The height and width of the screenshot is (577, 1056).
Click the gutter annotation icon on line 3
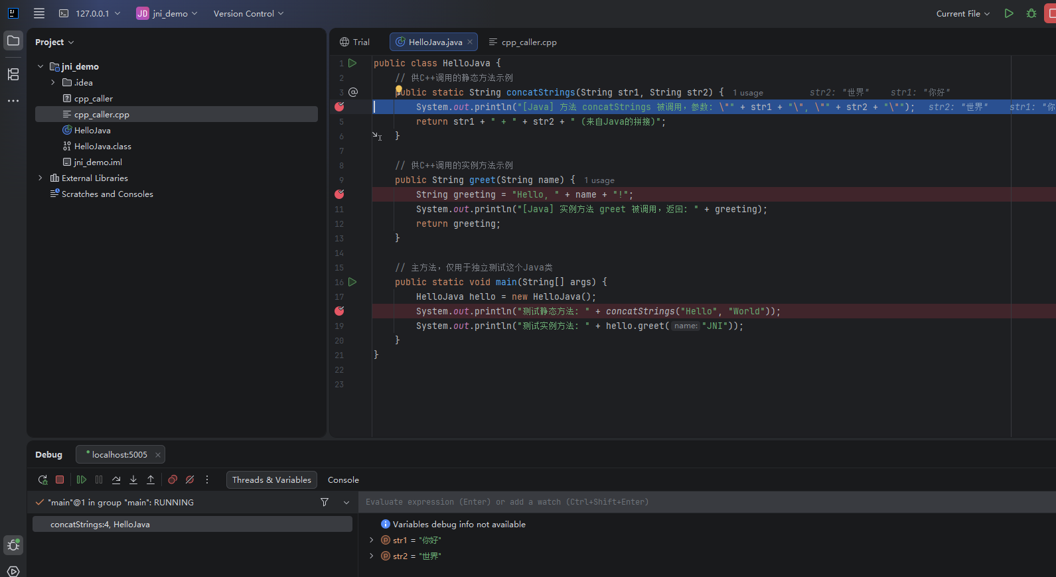[x=353, y=92]
